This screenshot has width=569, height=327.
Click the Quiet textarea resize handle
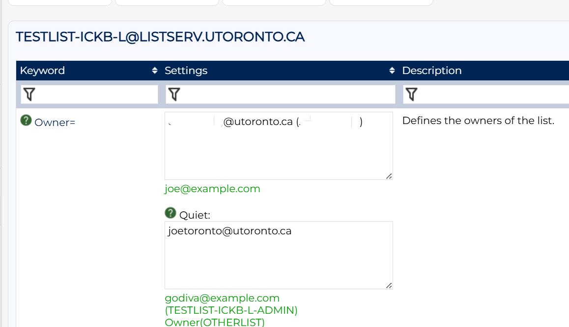pos(389,285)
